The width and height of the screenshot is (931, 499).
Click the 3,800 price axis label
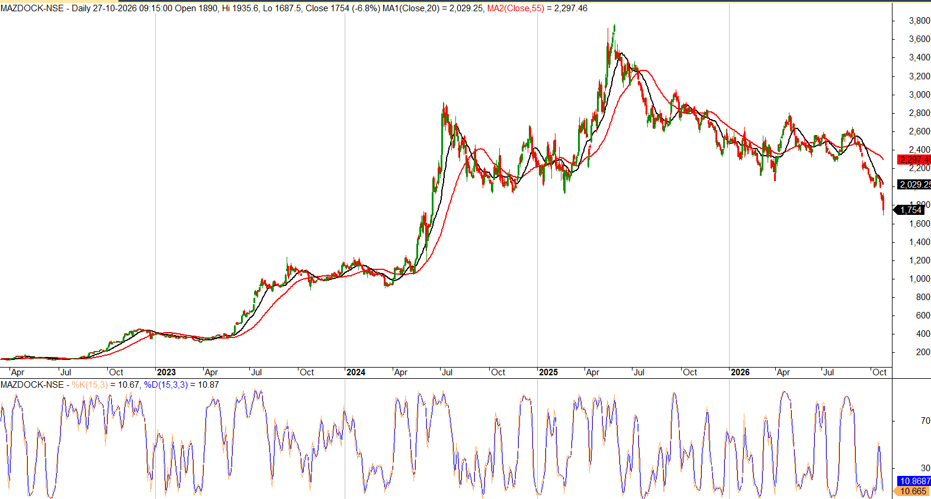coord(919,21)
